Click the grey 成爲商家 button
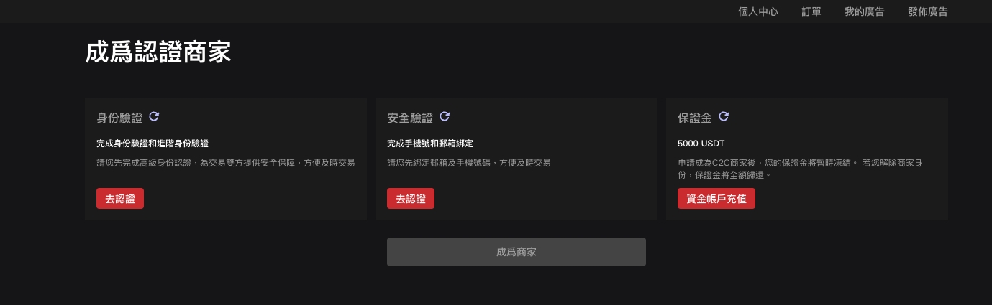Image resolution: width=992 pixels, height=305 pixels. coord(517,252)
